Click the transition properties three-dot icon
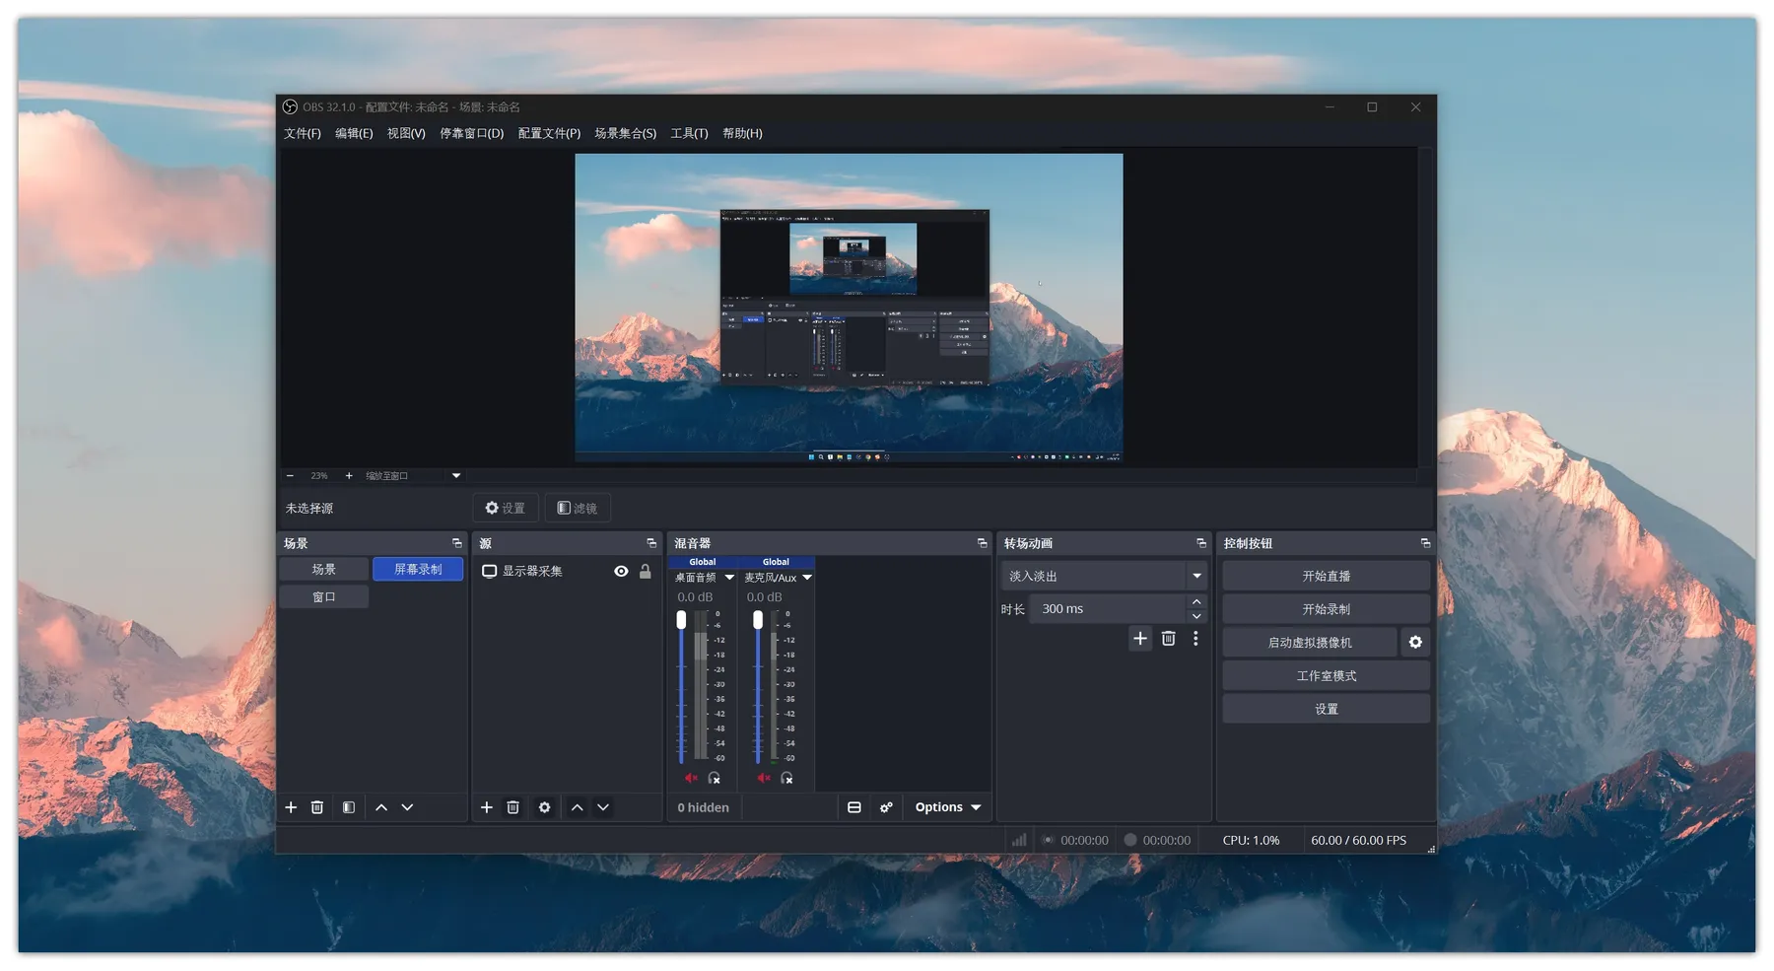 1195,639
